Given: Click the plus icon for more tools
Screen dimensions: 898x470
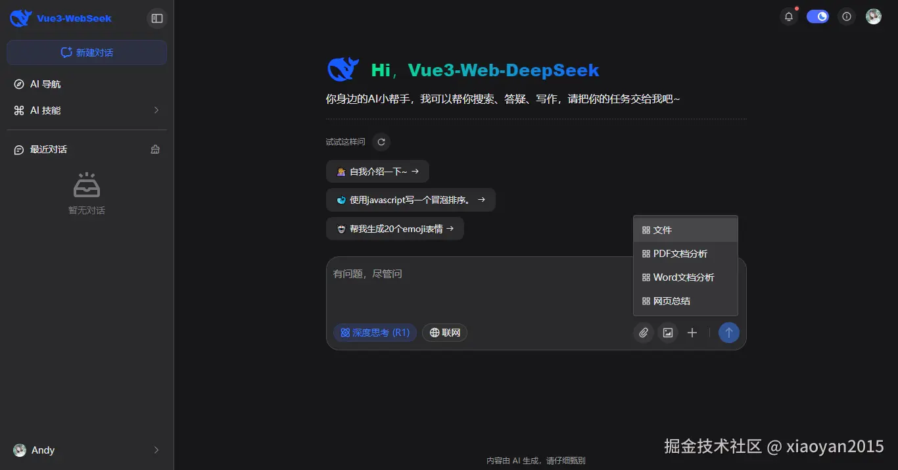Looking at the screenshot, I should point(692,333).
